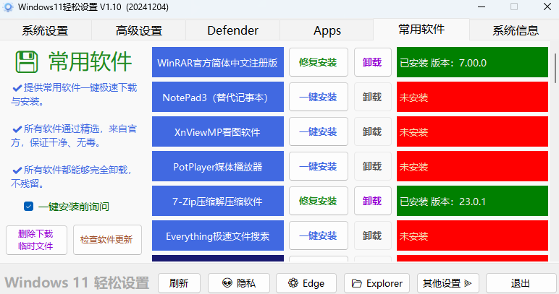Image resolution: width=559 pixels, height=294 pixels.
Task: Click 卸载 in the XnViewMP row
Action: [373, 131]
